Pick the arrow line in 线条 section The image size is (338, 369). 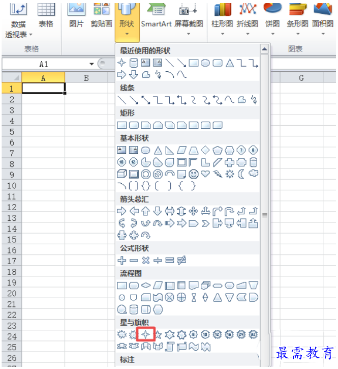tap(134, 100)
